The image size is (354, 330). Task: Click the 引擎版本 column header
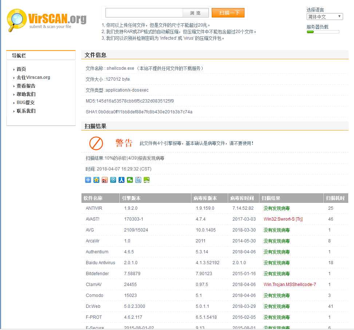155,198
